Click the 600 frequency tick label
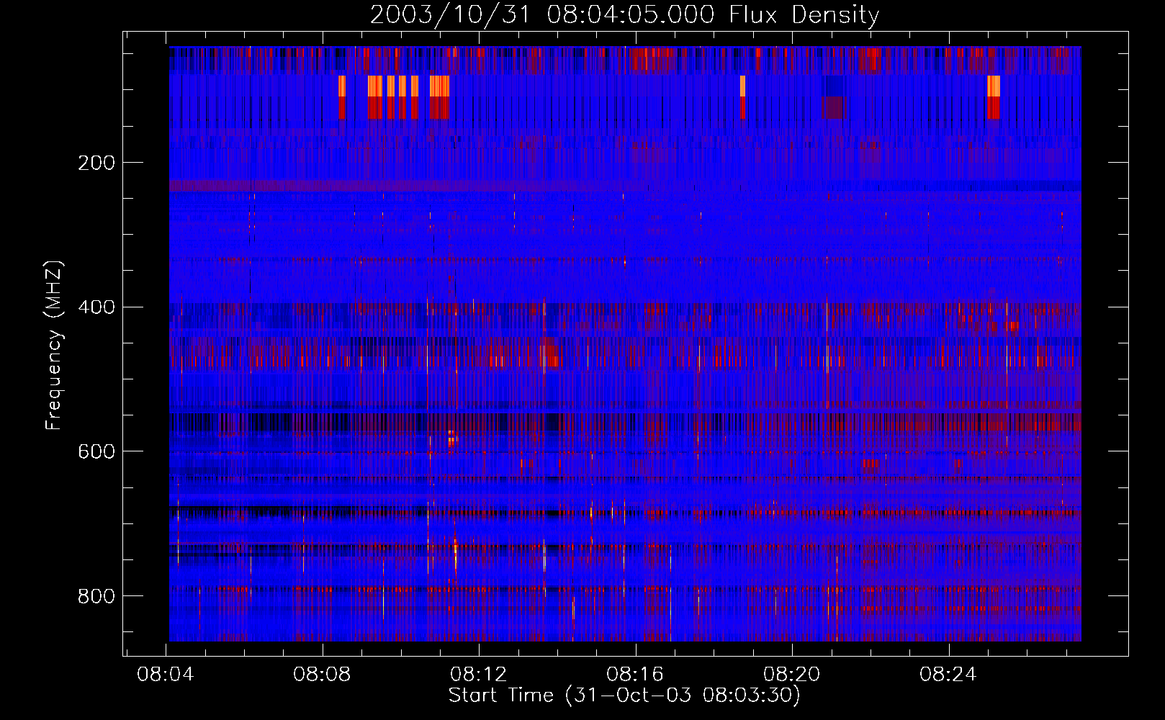The image size is (1165, 720). 96,451
